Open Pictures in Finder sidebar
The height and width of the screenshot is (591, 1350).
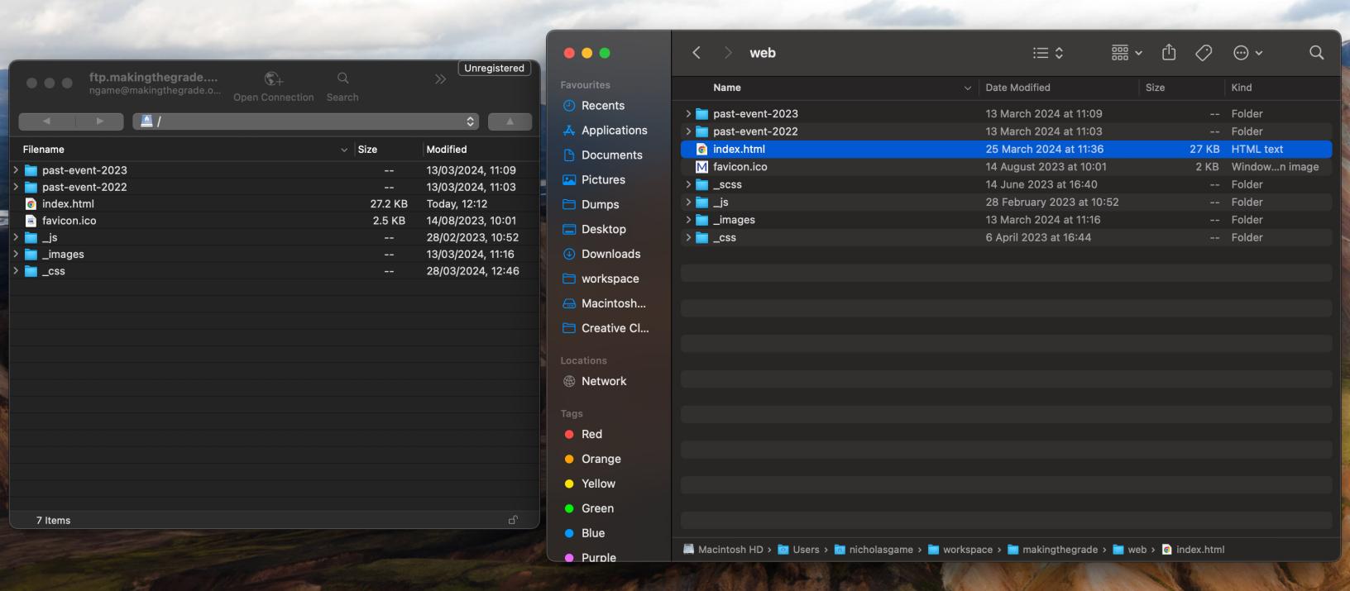click(x=603, y=180)
